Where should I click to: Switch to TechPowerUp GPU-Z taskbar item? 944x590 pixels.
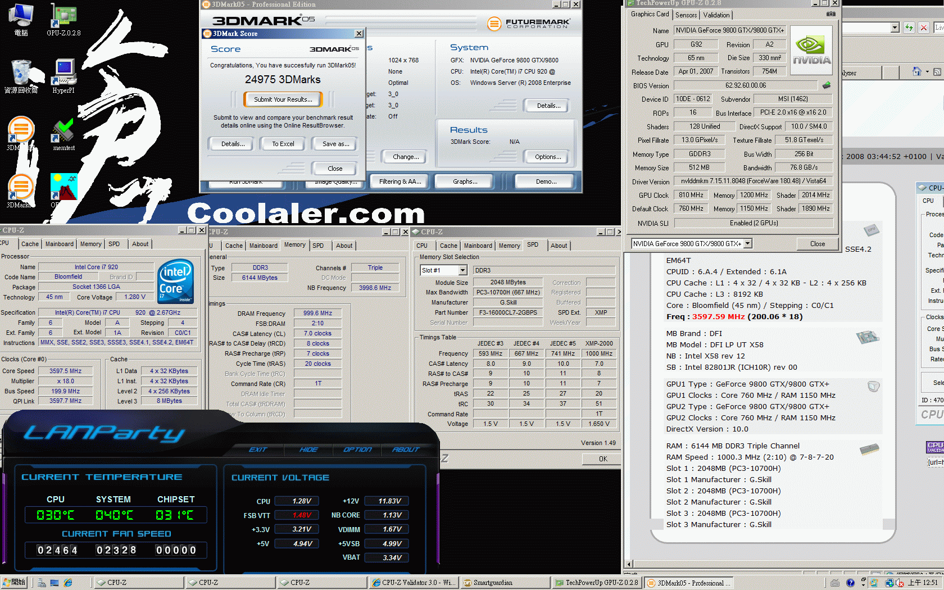[x=596, y=583]
